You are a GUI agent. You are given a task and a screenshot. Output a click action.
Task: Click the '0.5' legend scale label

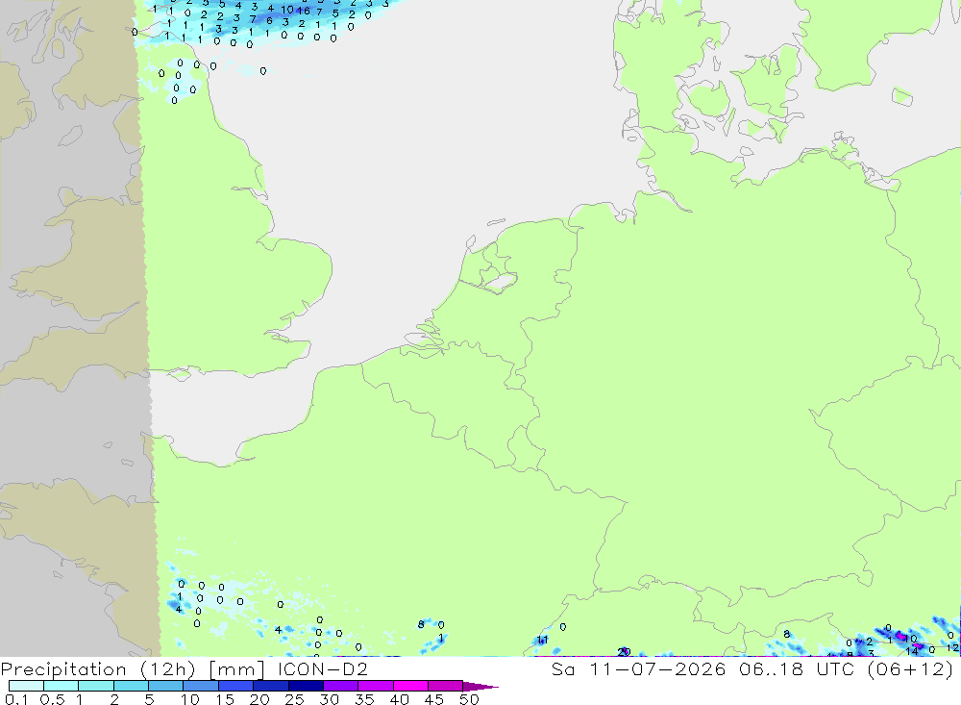pos(52,699)
